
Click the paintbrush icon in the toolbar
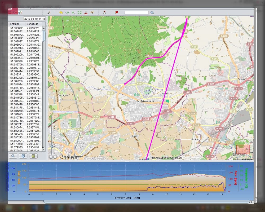(x=48, y=12)
